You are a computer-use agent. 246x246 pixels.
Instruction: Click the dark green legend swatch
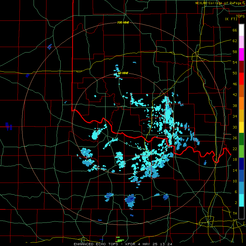(x=241, y=139)
